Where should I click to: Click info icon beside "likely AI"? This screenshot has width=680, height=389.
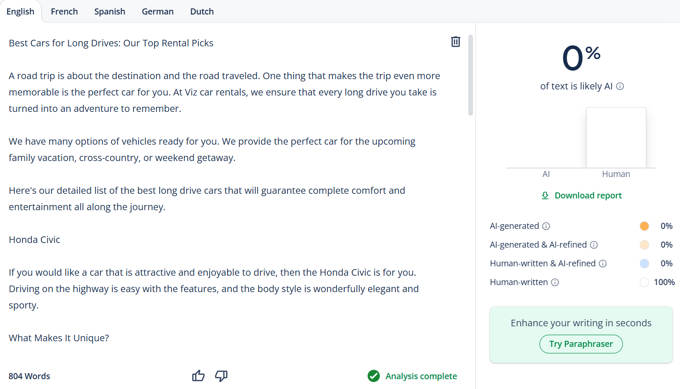point(620,87)
